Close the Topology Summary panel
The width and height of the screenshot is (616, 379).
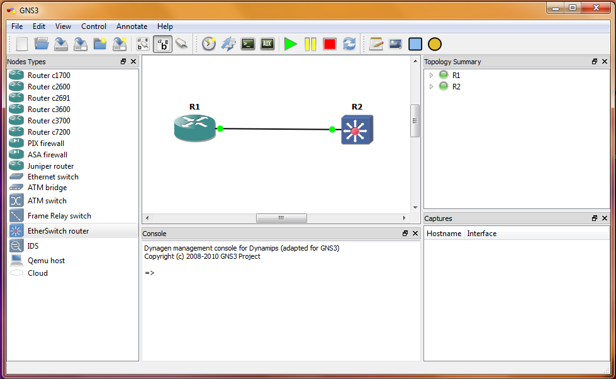click(x=605, y=62)
